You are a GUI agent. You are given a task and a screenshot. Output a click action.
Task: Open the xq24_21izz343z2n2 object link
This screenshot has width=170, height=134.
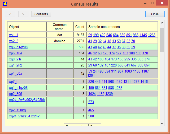pos(24,116)
